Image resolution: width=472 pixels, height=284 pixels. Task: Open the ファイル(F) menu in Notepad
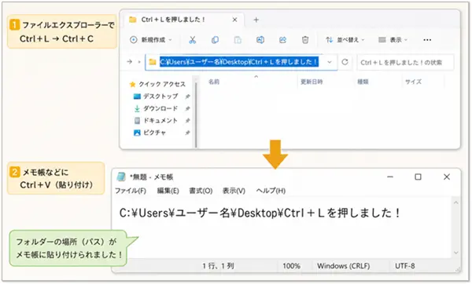click(x=131, y=191)
